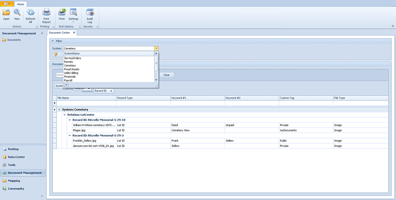The image size is (396, 200).
Task: Open the Audit Log icon
Action: click(90, 16)
